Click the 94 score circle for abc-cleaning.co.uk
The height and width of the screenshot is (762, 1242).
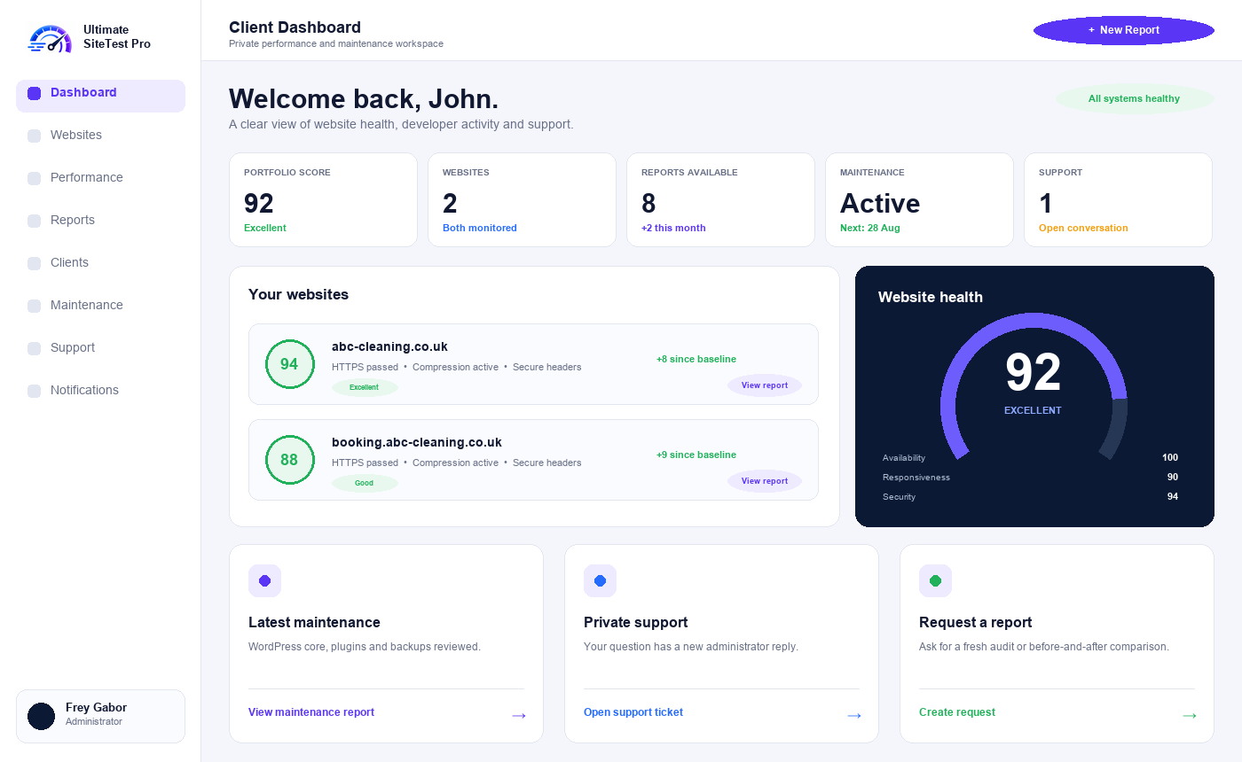tap(289, 364)
